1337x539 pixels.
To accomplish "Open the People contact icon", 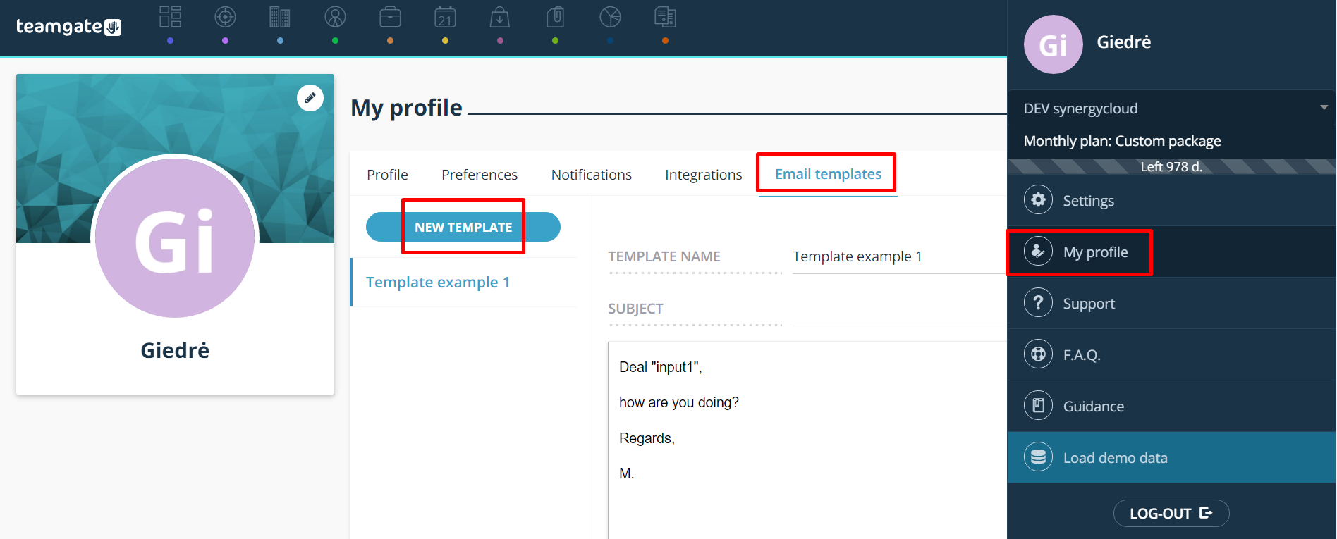I will [x=335, y=17].
